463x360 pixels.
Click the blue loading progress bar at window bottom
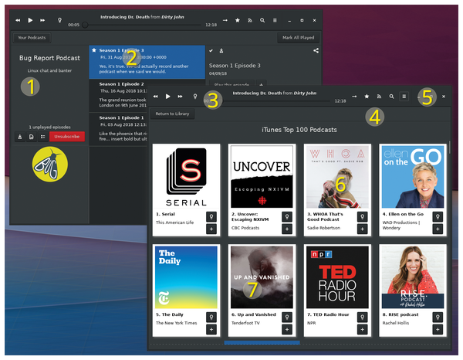pos(262,342)
